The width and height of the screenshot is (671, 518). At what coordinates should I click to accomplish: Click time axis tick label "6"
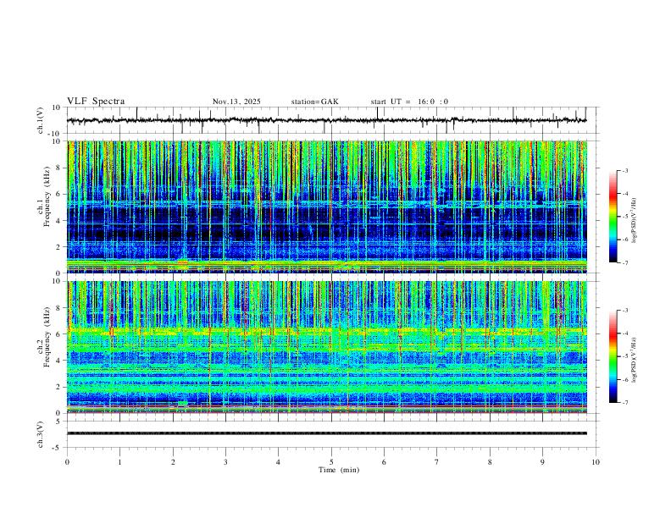[384, 462]
